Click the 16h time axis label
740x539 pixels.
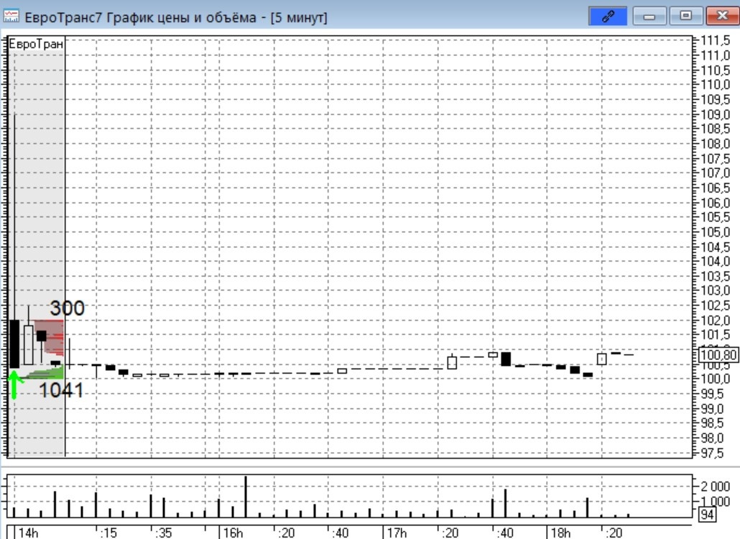(x=233, y=533)
